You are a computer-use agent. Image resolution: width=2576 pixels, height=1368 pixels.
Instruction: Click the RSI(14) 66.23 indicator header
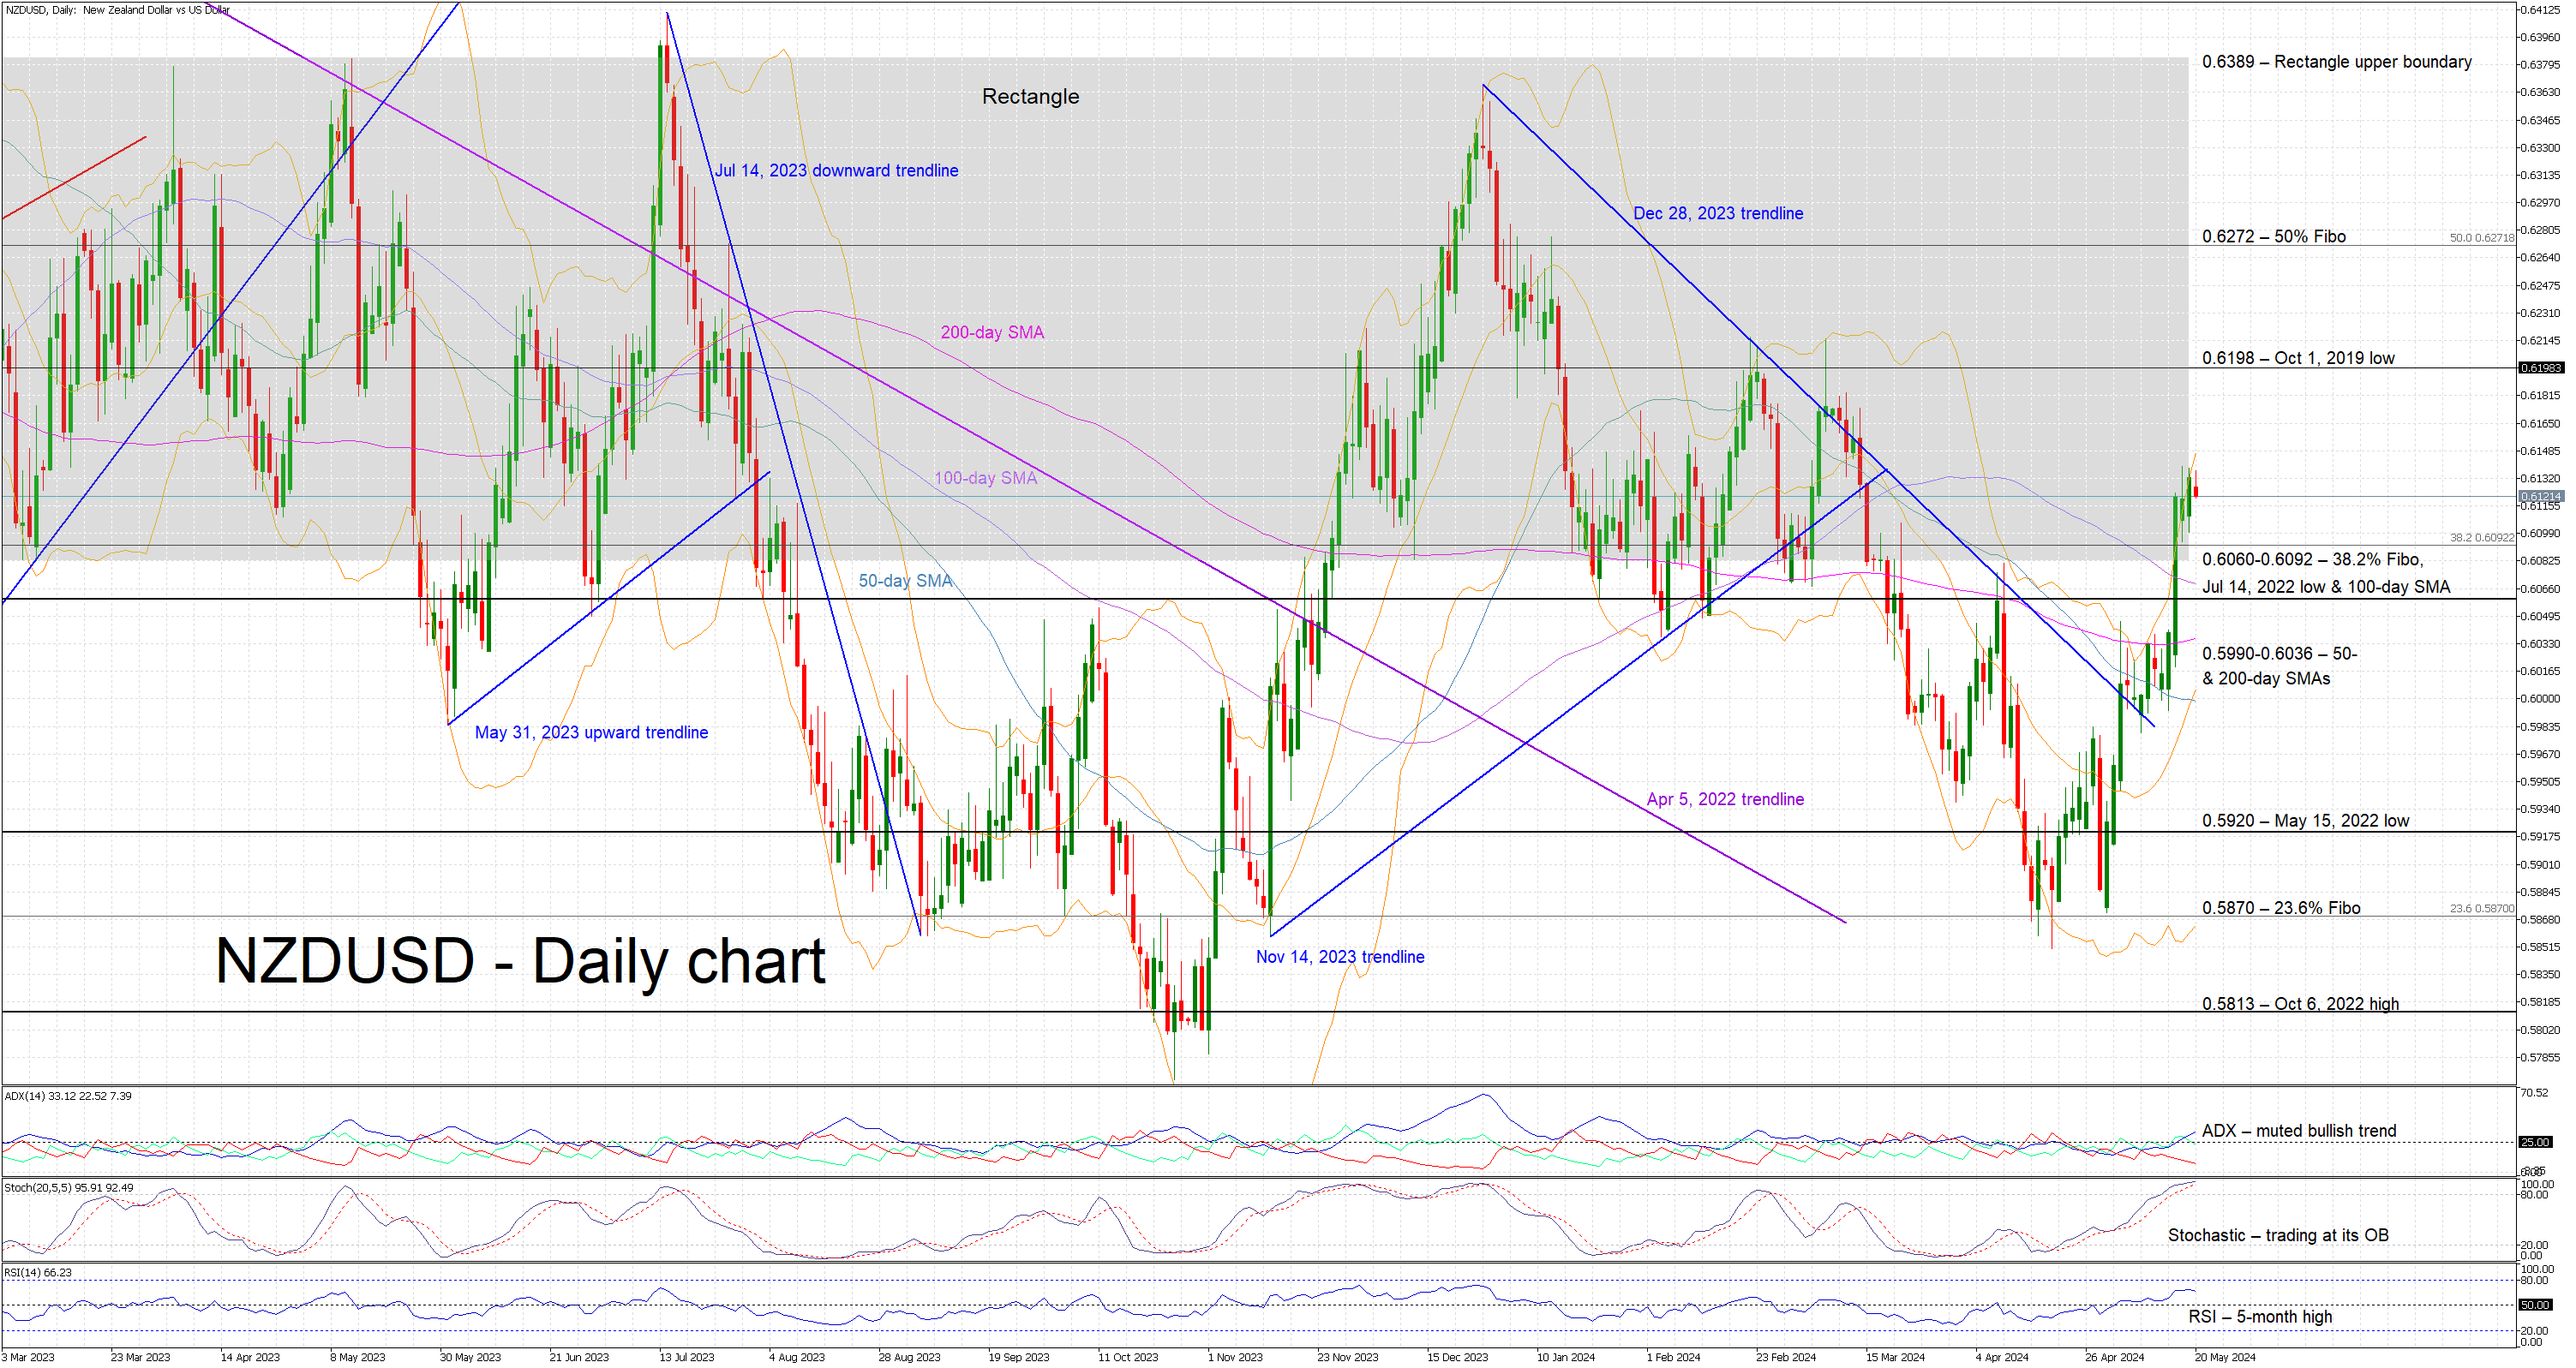click(38, 1273)
